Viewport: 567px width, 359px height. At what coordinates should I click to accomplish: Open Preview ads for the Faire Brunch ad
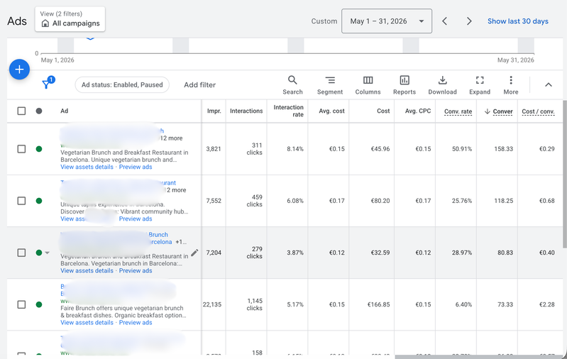[x=136, y=323]
